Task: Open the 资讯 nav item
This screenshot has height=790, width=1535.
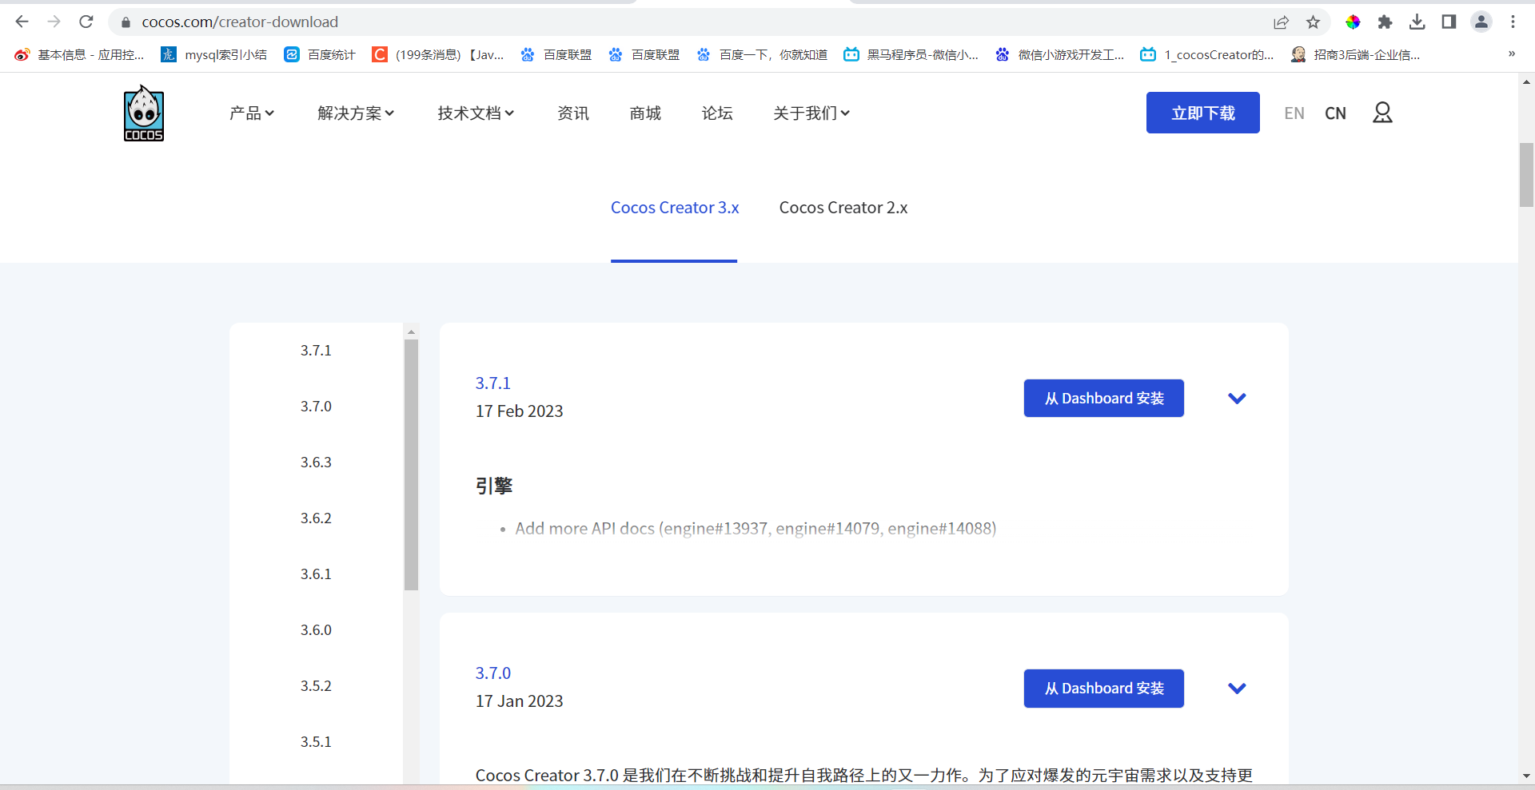Action: (573, 113)
